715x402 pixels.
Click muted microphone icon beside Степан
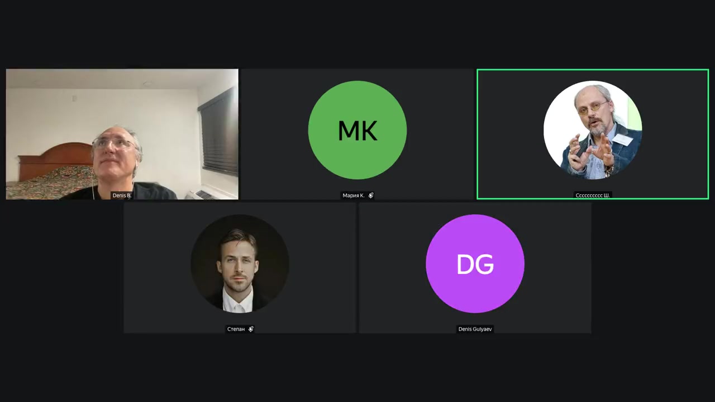[x=251, y=329]
